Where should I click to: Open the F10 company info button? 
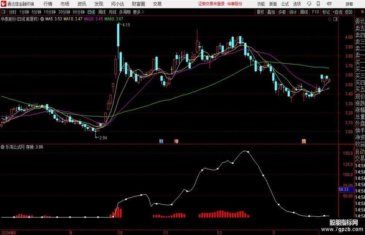(x=316, y=12)
